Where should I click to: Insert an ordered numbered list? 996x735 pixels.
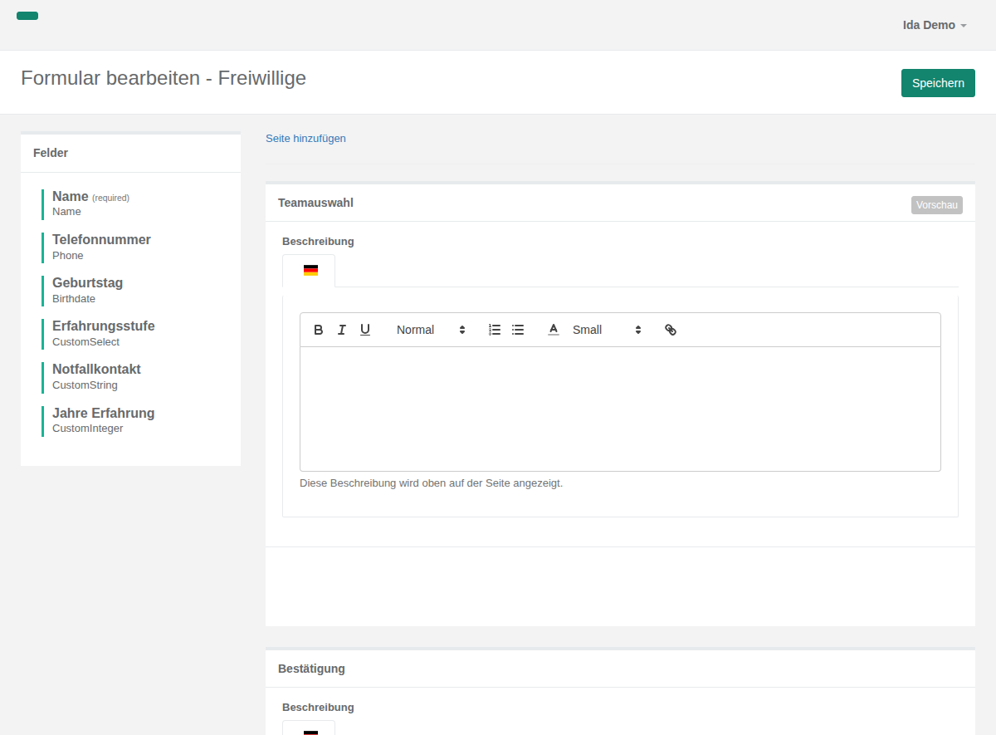click(x=495, y=330)
